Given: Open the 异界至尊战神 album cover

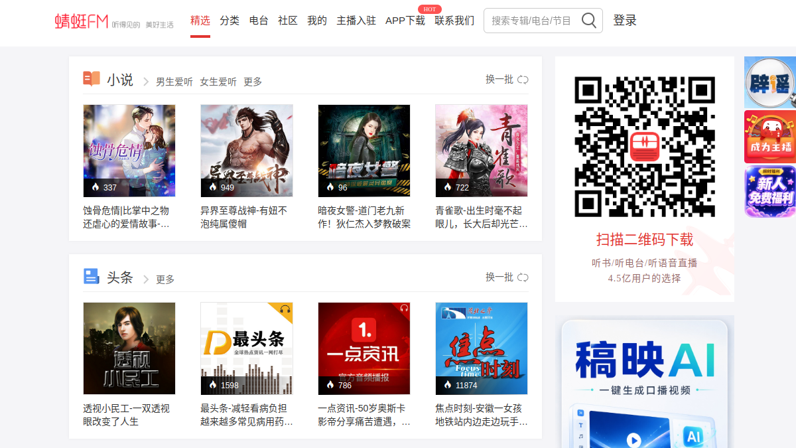Looking at the screenshot, I should click(247, 151).
